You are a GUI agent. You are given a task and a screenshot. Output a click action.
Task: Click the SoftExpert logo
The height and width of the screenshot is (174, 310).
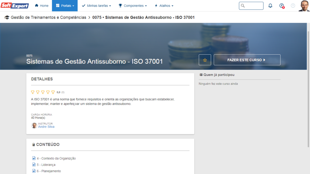coord(15,6)
